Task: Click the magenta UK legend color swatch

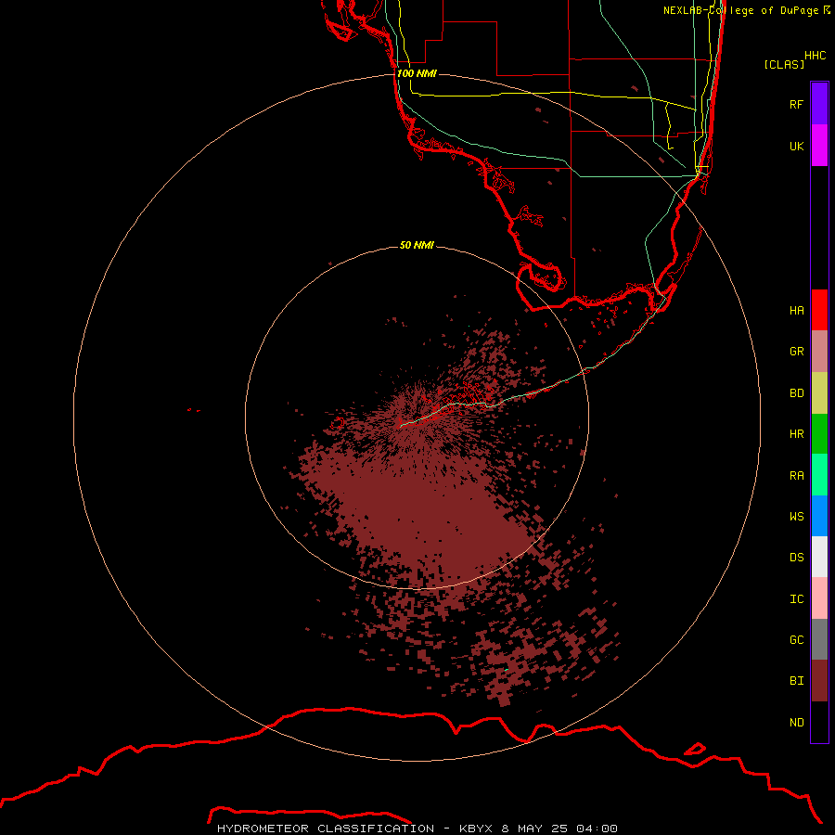Action: (x=819, y=146)
